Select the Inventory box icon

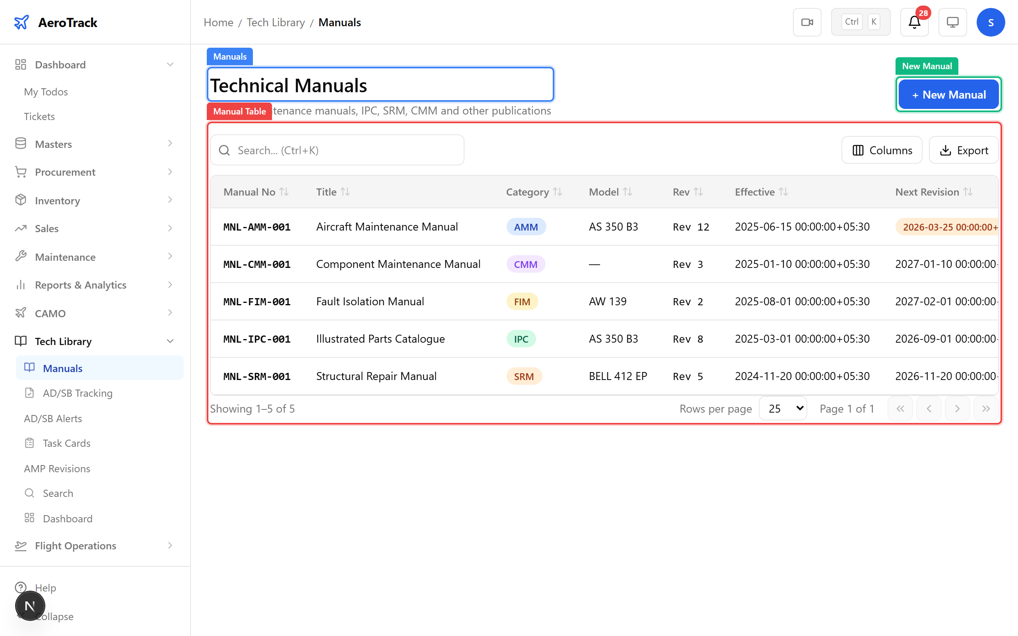tap(21, 200)
